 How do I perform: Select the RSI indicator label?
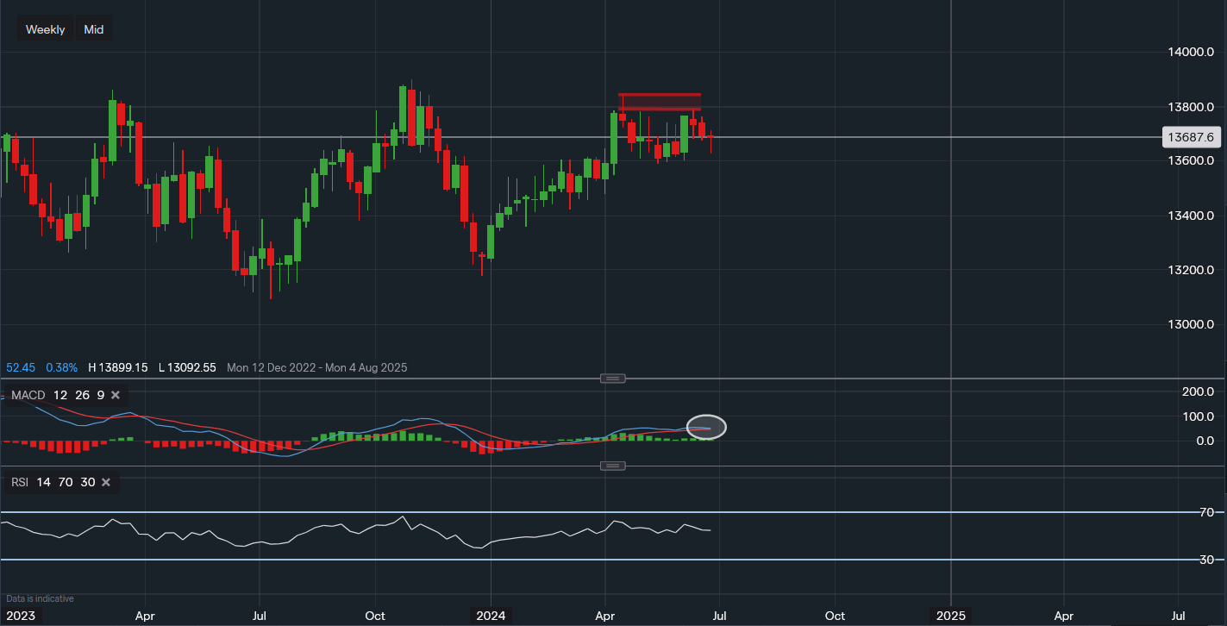pos(19,482)
